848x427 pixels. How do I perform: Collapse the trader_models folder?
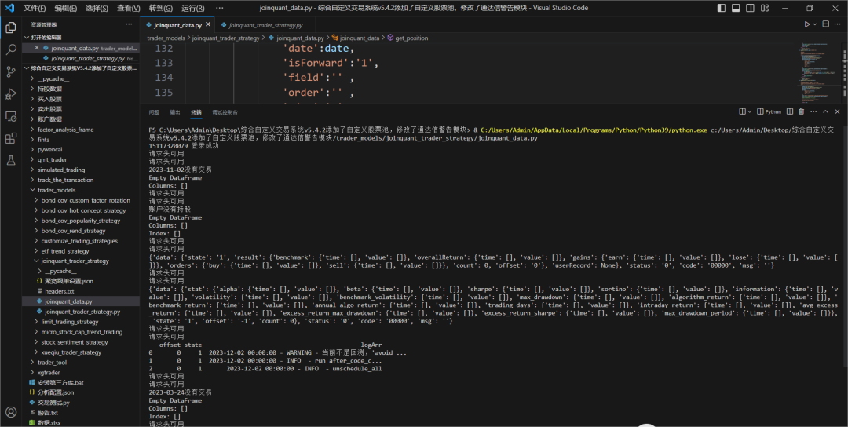[56, 190]
